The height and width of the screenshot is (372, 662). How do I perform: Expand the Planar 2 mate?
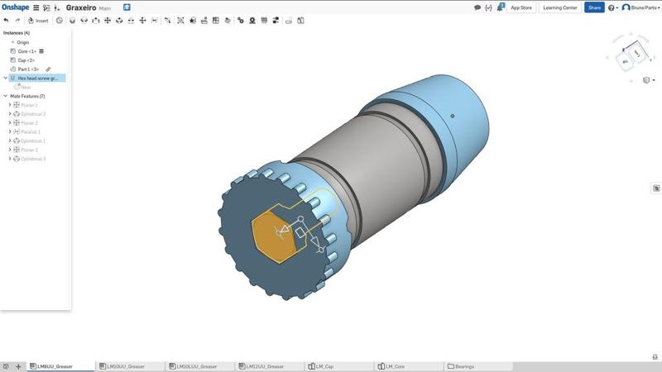coord(10,122)
